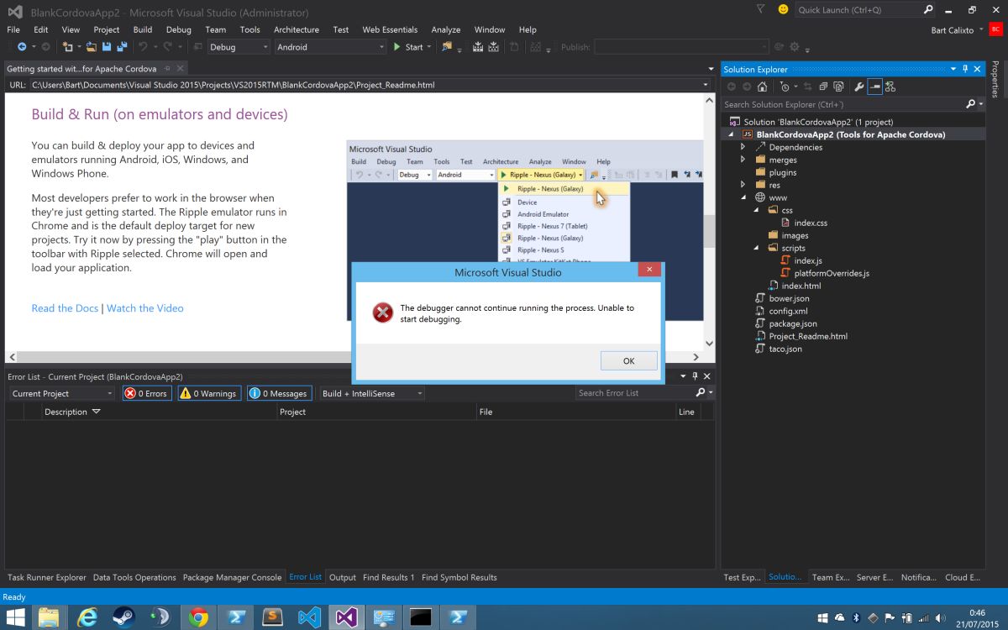Expand the Dependencies node
1008x630 pixels.
pyautogui.click(x=743, y=147)
